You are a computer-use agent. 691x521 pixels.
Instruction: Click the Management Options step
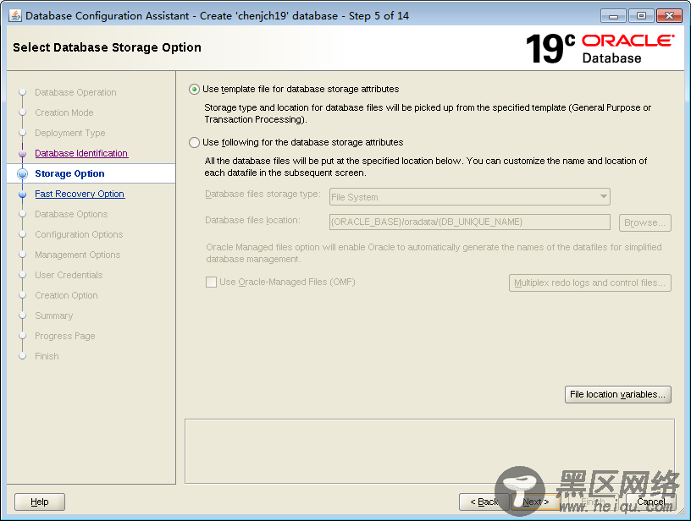78,255
